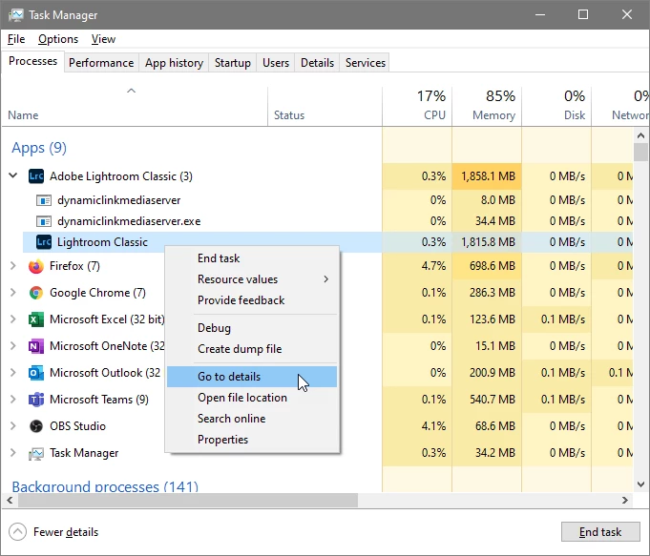Click the Microsoft OneNote icon
This screenshot has height=556, width=650.
36,346
